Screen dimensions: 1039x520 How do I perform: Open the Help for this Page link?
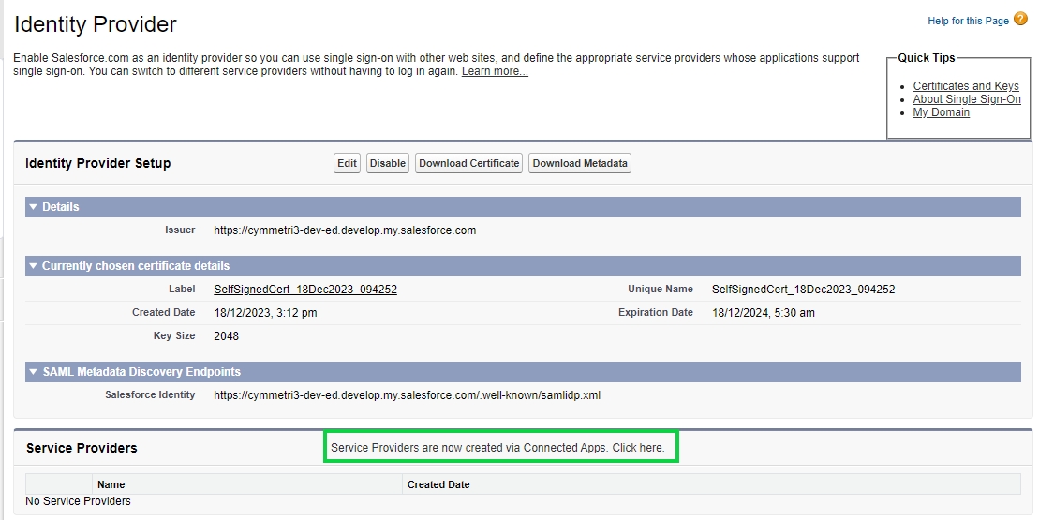tap(968, 21)
